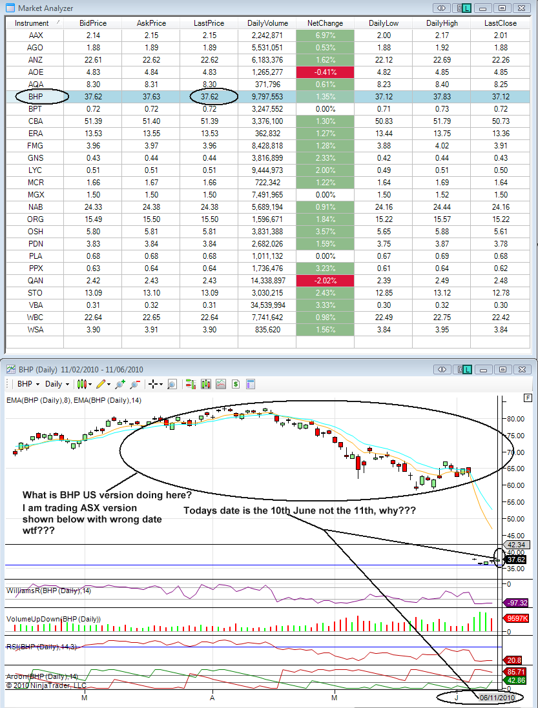Click the DailyLow column header
This screenshot has height=708, width=538.
tap(383, 23)
